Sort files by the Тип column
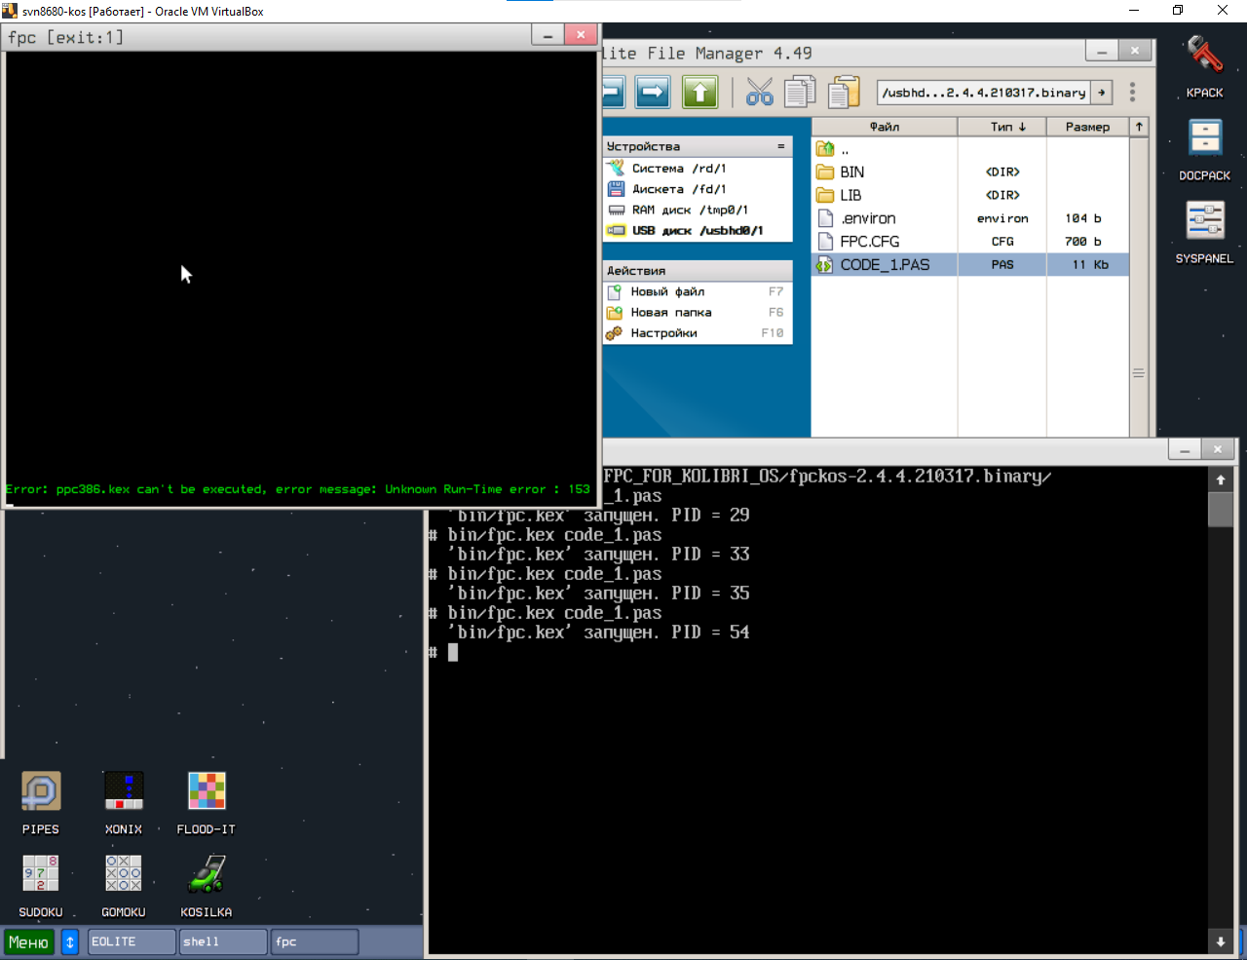Image resolution: width=1247 pixels, height=960 pixels. pos(1001,127)
